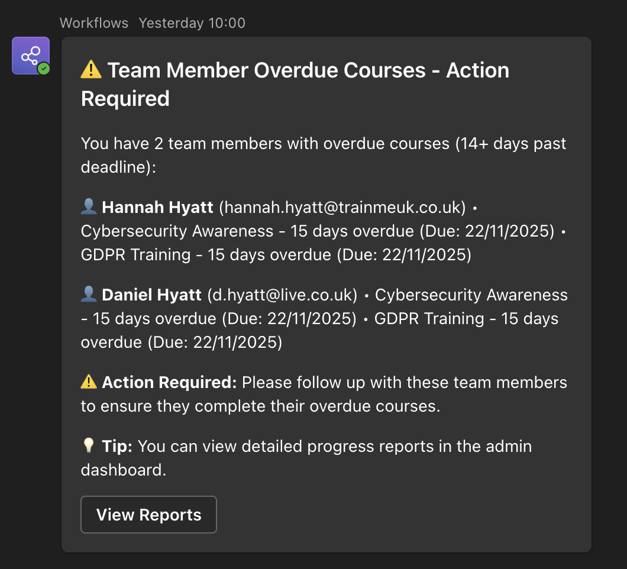Click the person icon next to Daniel Hyatt
The height and width of the screenshot is (569, 627).
88,294
